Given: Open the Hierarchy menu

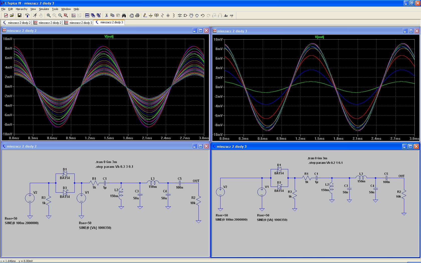Looking at the screenshot, I should click(22, 9).
